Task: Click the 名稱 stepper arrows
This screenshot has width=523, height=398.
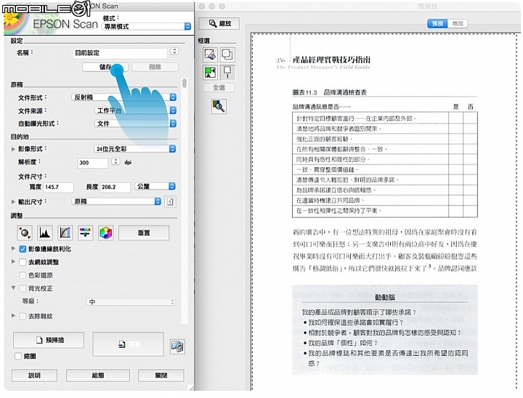Action: point(174,52)
